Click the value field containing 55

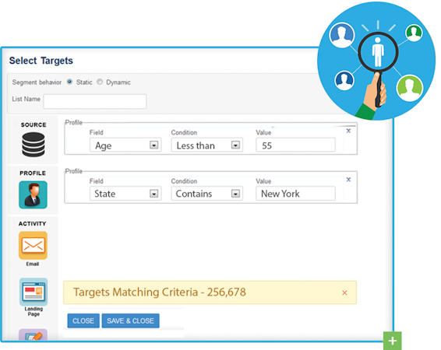point(295,145)
